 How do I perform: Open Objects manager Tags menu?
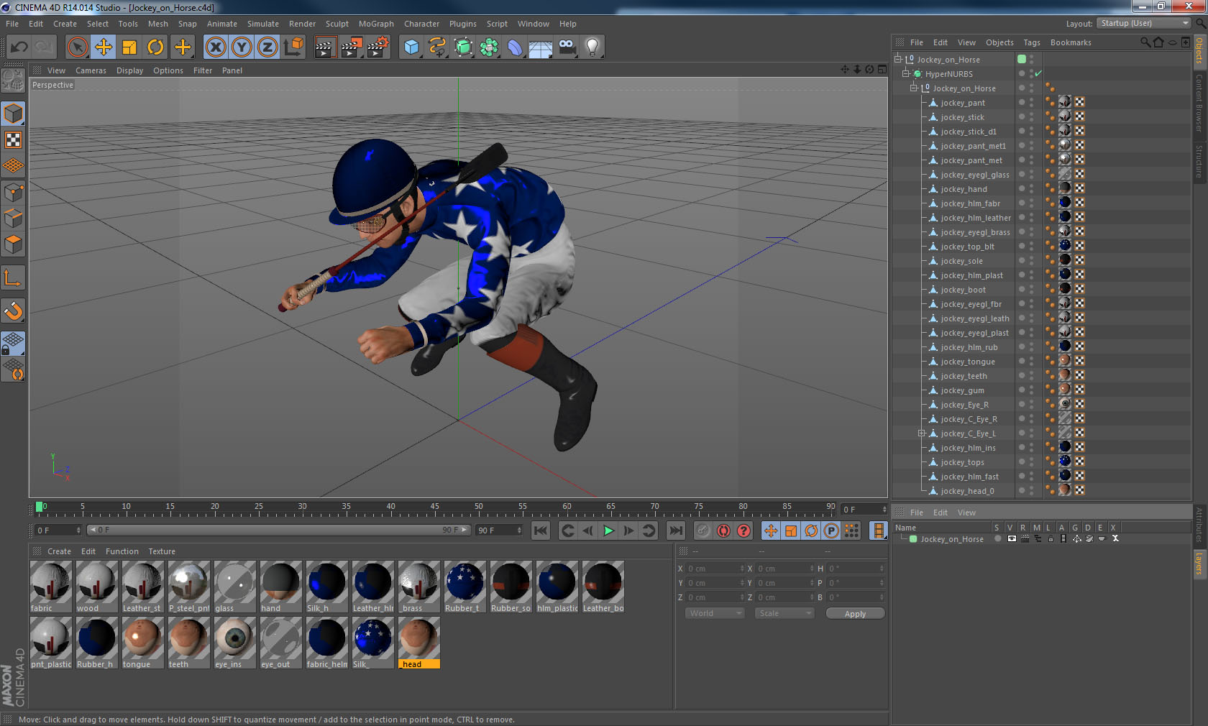1032,42
